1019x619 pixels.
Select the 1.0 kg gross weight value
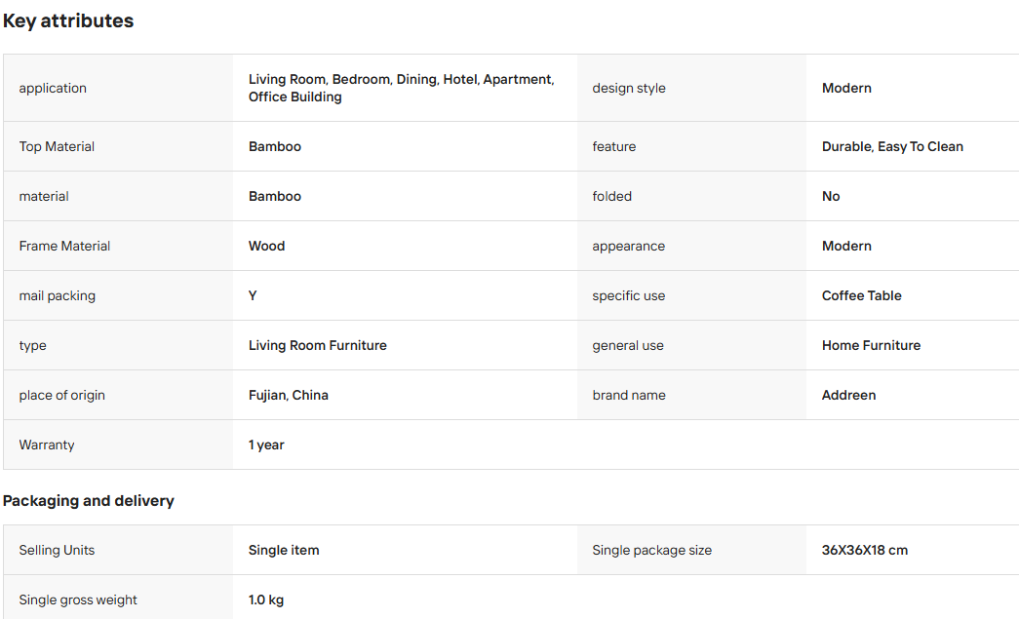pos(266,600)
